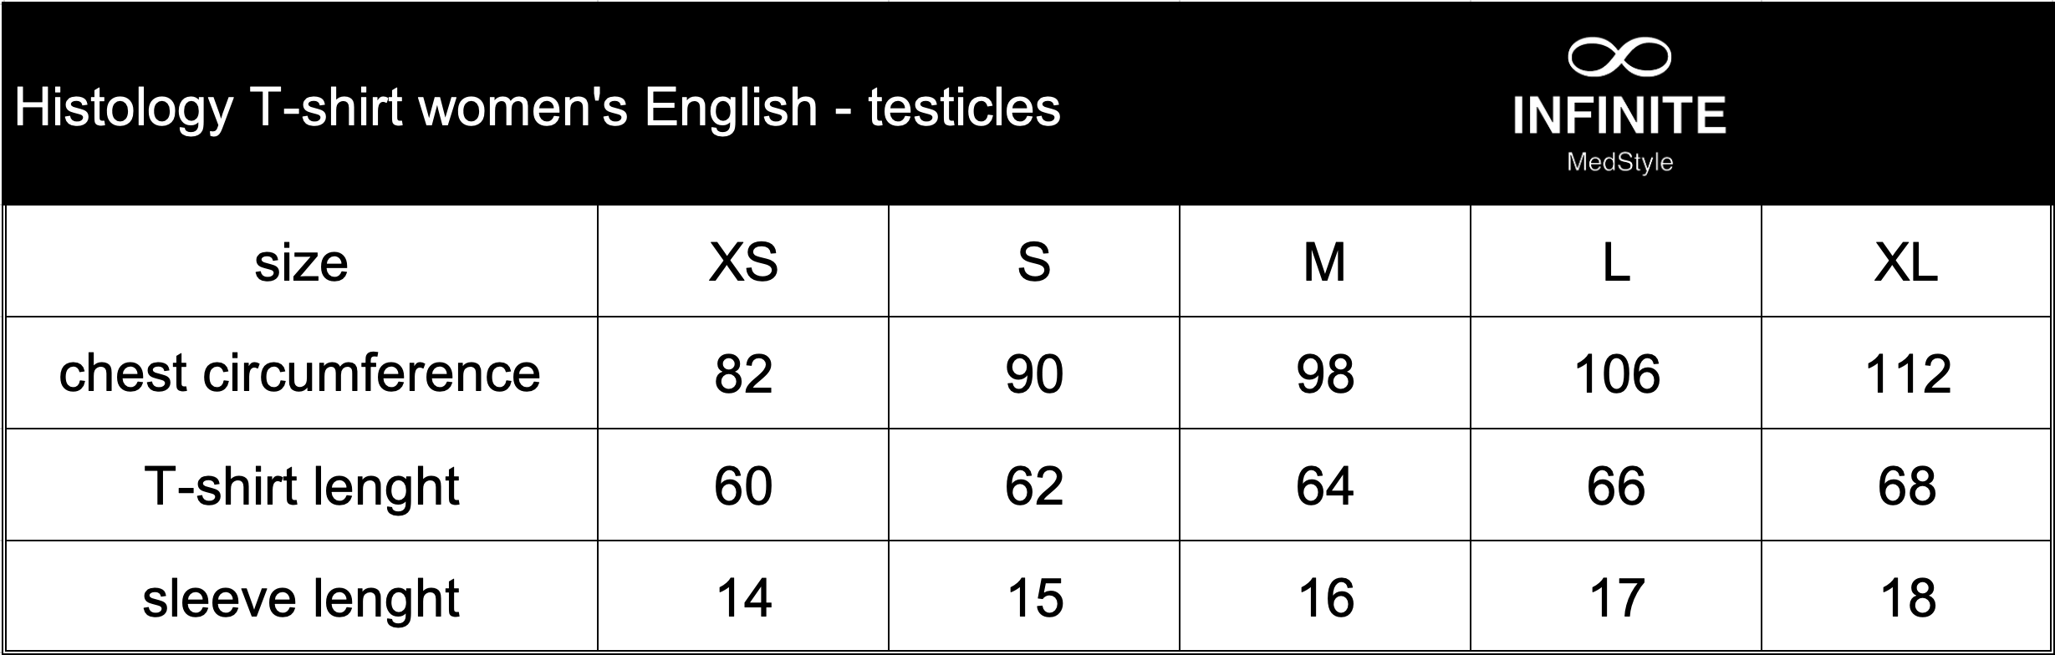Image resolution: width=2055 pixels, height=655 pixels.
Task: Click sleeve length value 18
Action: tap(1907, 598)
